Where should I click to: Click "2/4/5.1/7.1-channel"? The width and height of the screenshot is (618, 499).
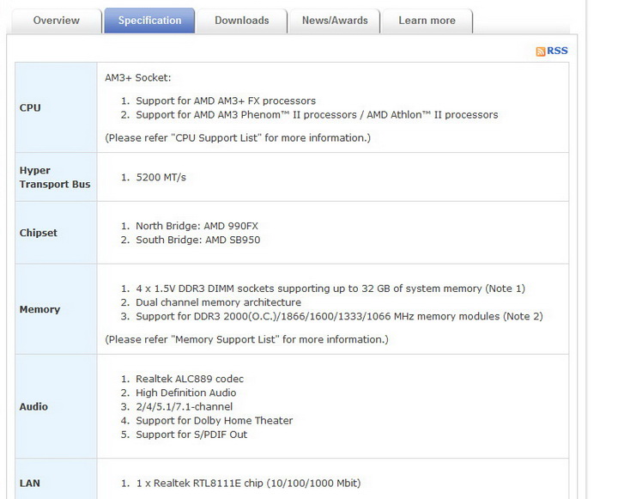click(x=184, y=407)
